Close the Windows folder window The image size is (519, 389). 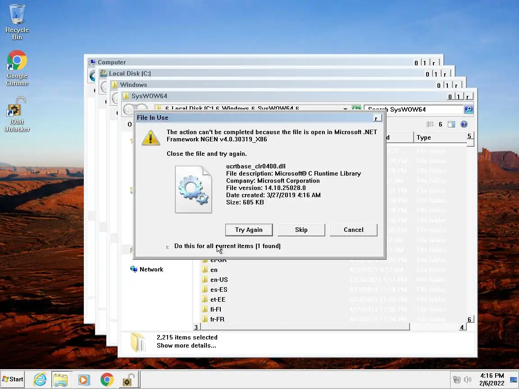click(456, 86)
